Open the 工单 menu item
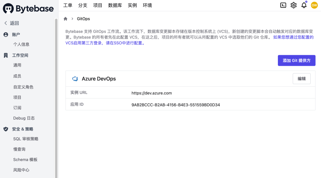 (x=68, y=5)
